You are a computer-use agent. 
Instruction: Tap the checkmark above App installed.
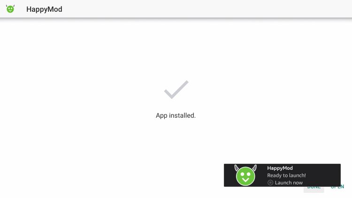176,90
